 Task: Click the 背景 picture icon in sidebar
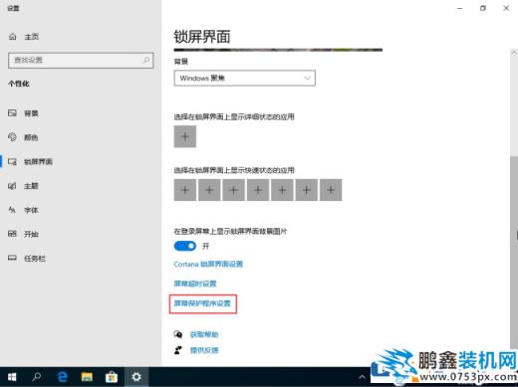click(x=12, y=113)
